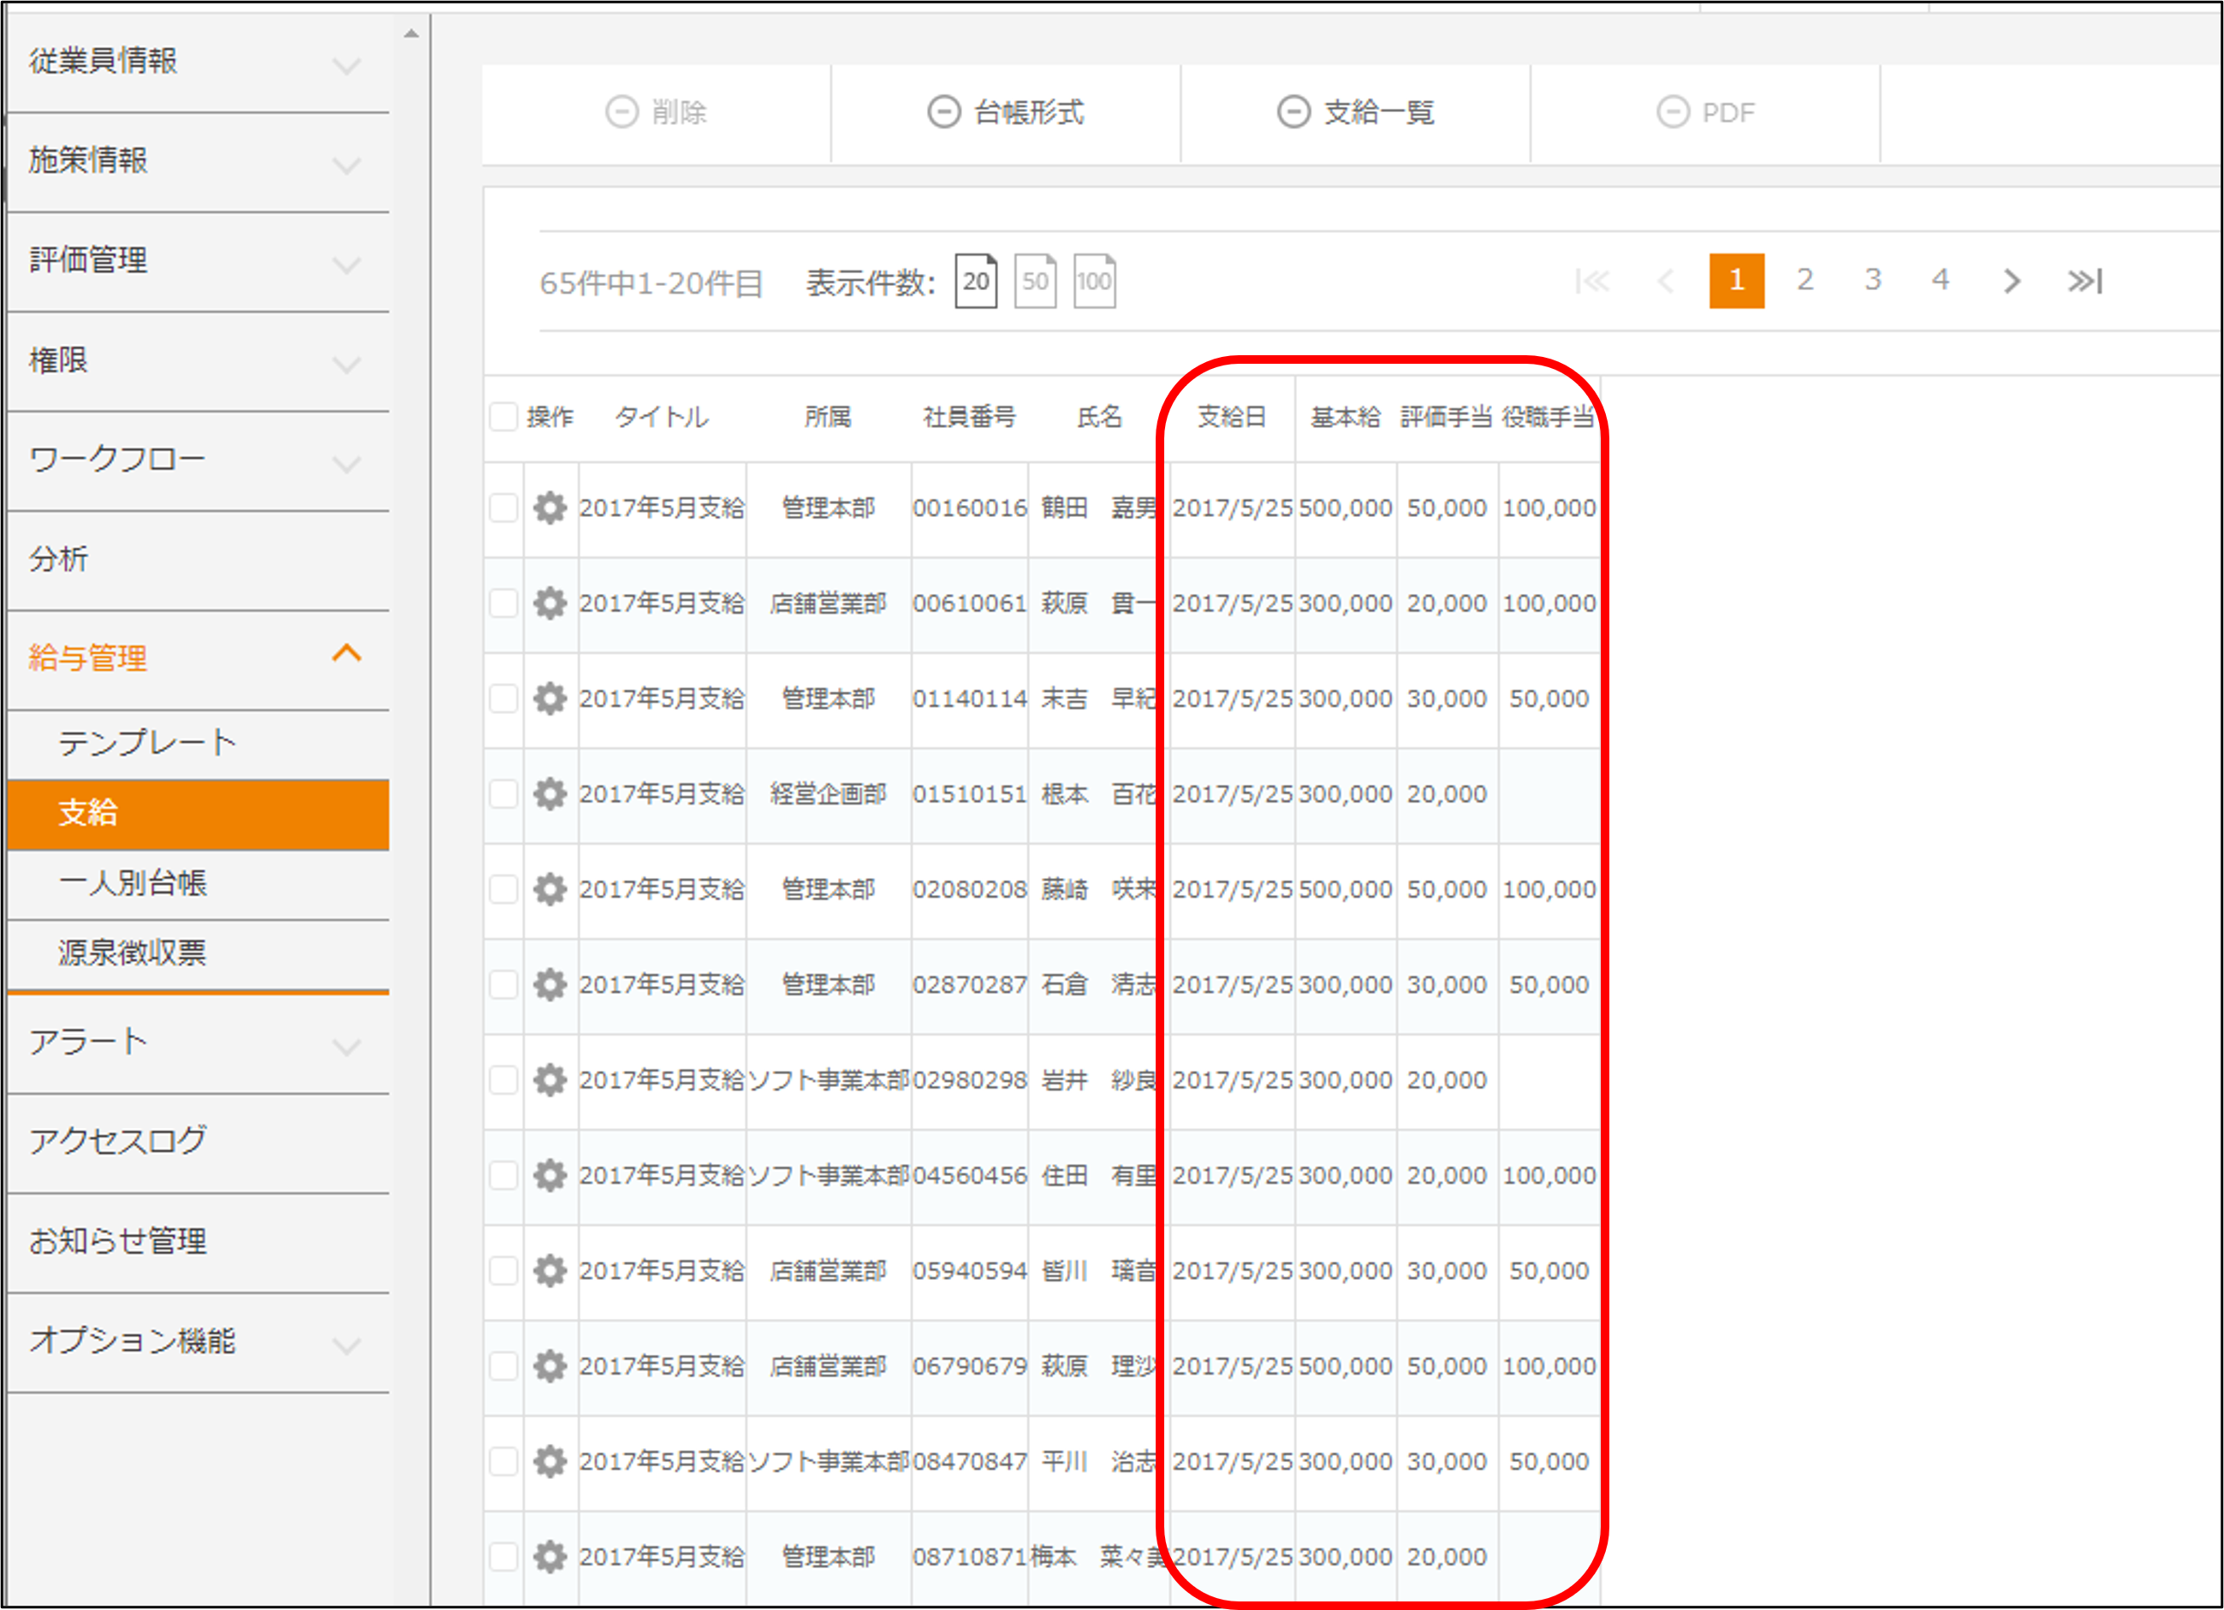Click previous page arrow icon
This screenshot has height=1610, width=2224.
point(1666,281)
